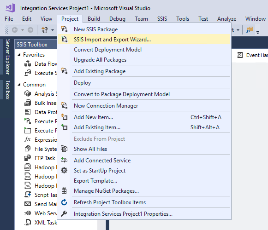Click the New Project toolbar icon
268x230 pixels.
pos(45,30)
